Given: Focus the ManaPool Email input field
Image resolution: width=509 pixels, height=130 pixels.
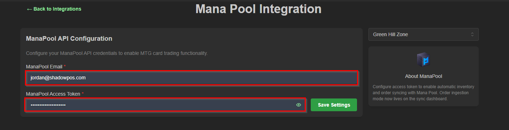Looking at the screenshot, I should pyautogui.click(x=192, y=78).
